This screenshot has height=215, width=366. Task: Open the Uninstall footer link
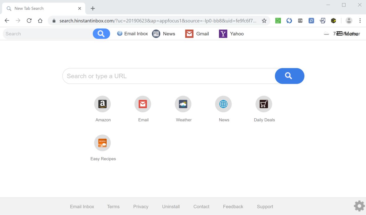point(171,207)
